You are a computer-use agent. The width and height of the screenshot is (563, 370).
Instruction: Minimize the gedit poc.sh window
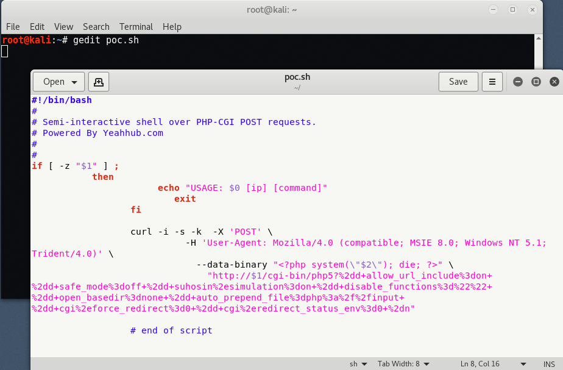point(518,82)
